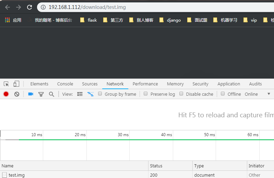Toggle the device toolbar icon
Screen dimensions: 274x178
16,84
